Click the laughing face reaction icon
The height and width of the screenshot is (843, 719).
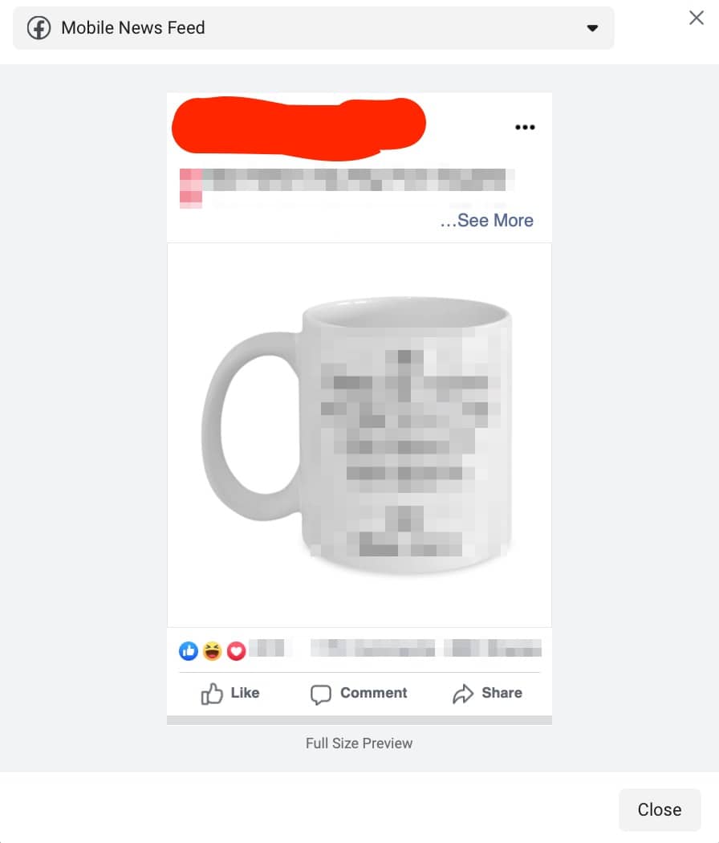(213, 651)
